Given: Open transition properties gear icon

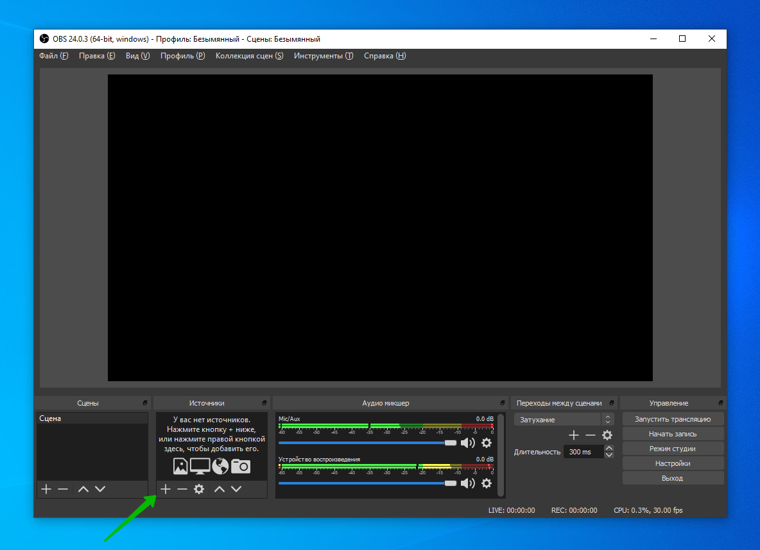Looking at the screenshot, I should (x=607, y=435).
